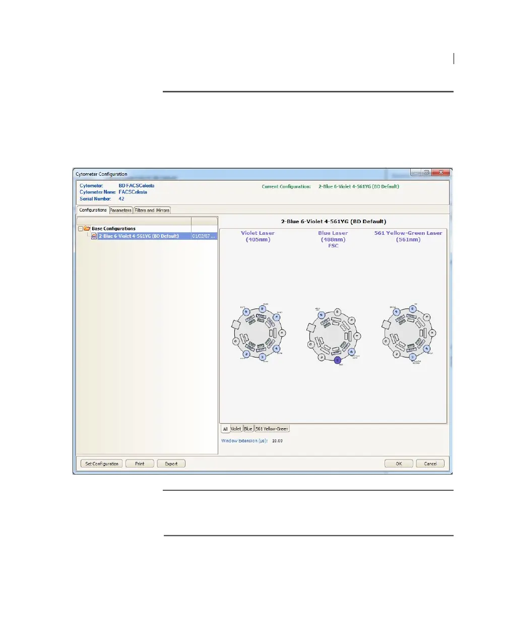The image size is (508, 618).
Task: Open the Filters and Mirrors tab
Action: [152, 211]
